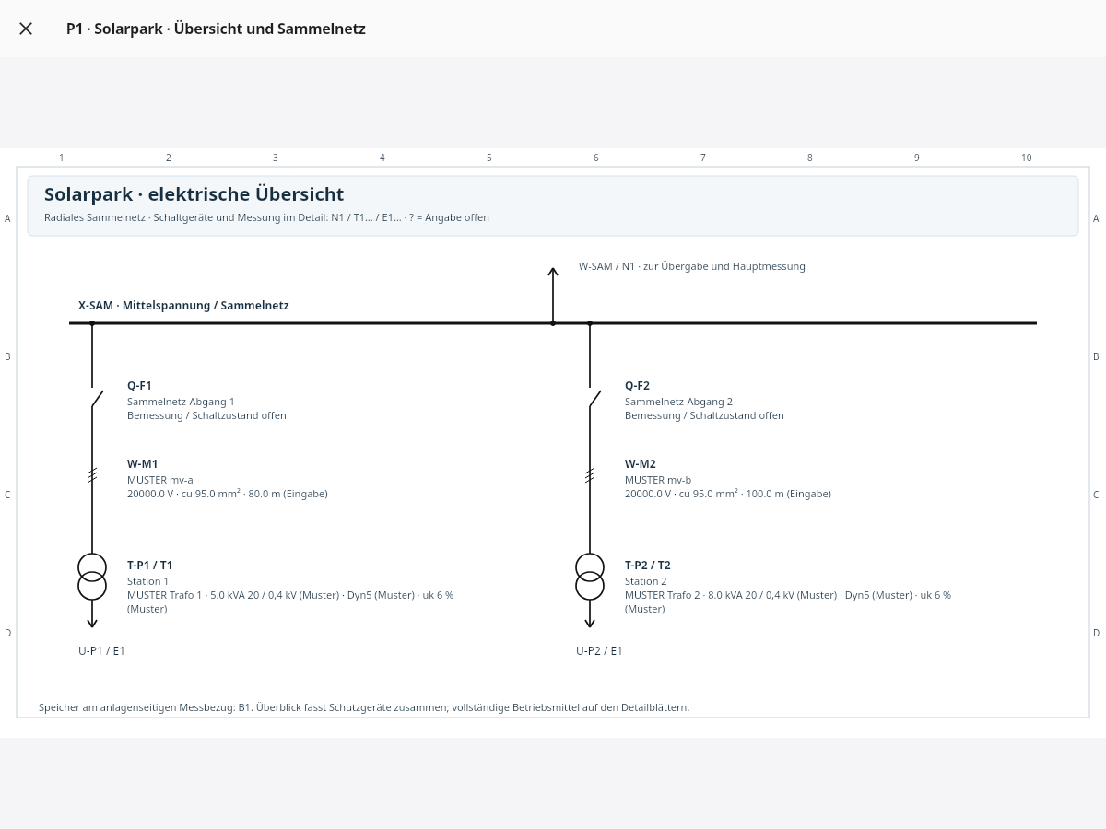Open reference 'W-SAM / N1 · zur Übergabe und Hauptmessung'
This screenshot has height=829, width=1106.
pos(692,266)
